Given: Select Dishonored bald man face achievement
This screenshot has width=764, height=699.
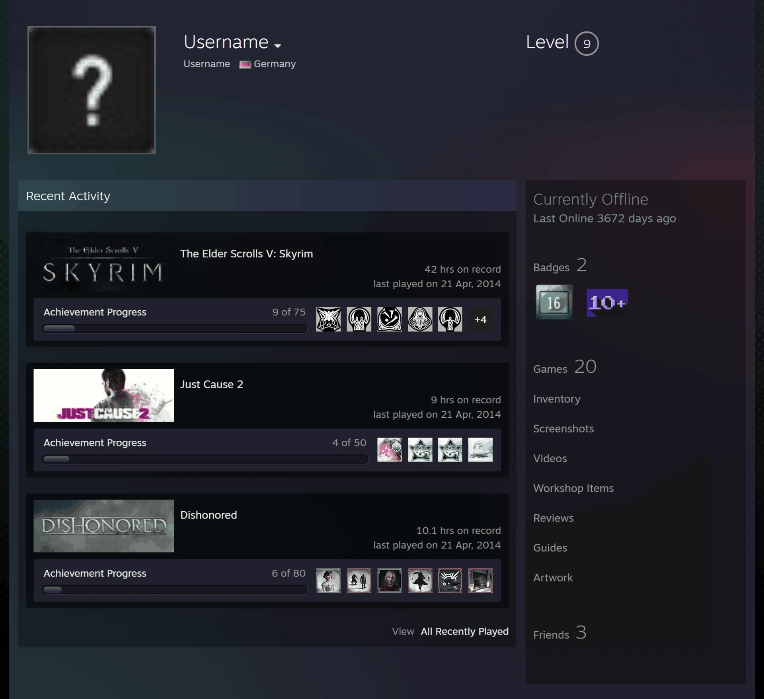Looking at the screenshot, I should (390, 580).
